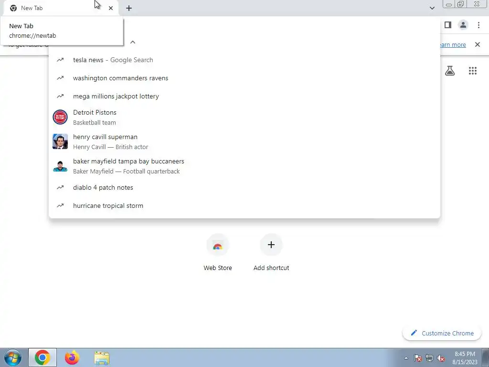The width and height of the screenshot is (489, 367).
Task: Open the Windows Start menu
Action: 13,358
